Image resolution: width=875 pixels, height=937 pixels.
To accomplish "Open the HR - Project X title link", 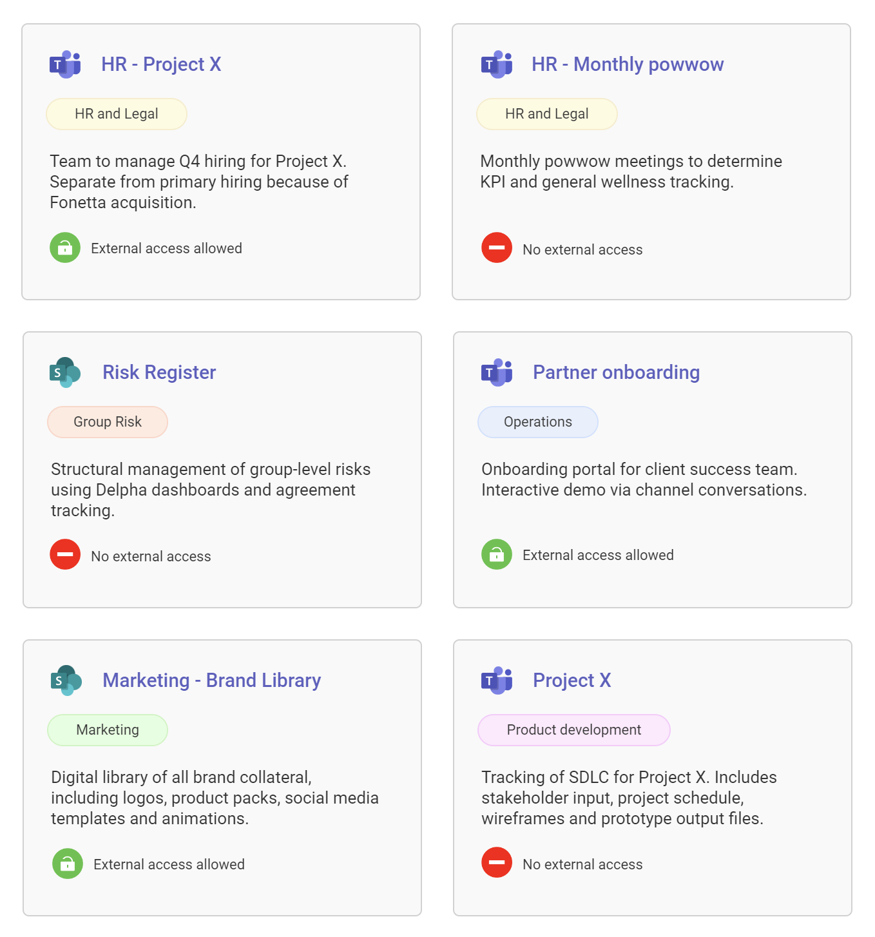I will (x=161, y=64).
